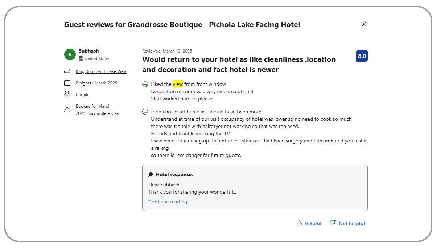Toggle the Helpful thumbs-up vote
Image resolution: width=436 pixels, height=248 pixels.
(298, 223)
